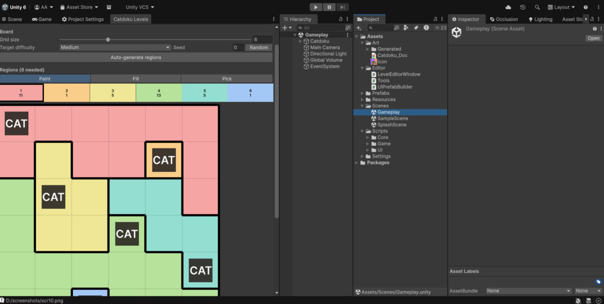Viewport: 604px width, 304px height.
Task: Collapse the Gameplay scene in Hierarchy
Action: pos(295,35)
